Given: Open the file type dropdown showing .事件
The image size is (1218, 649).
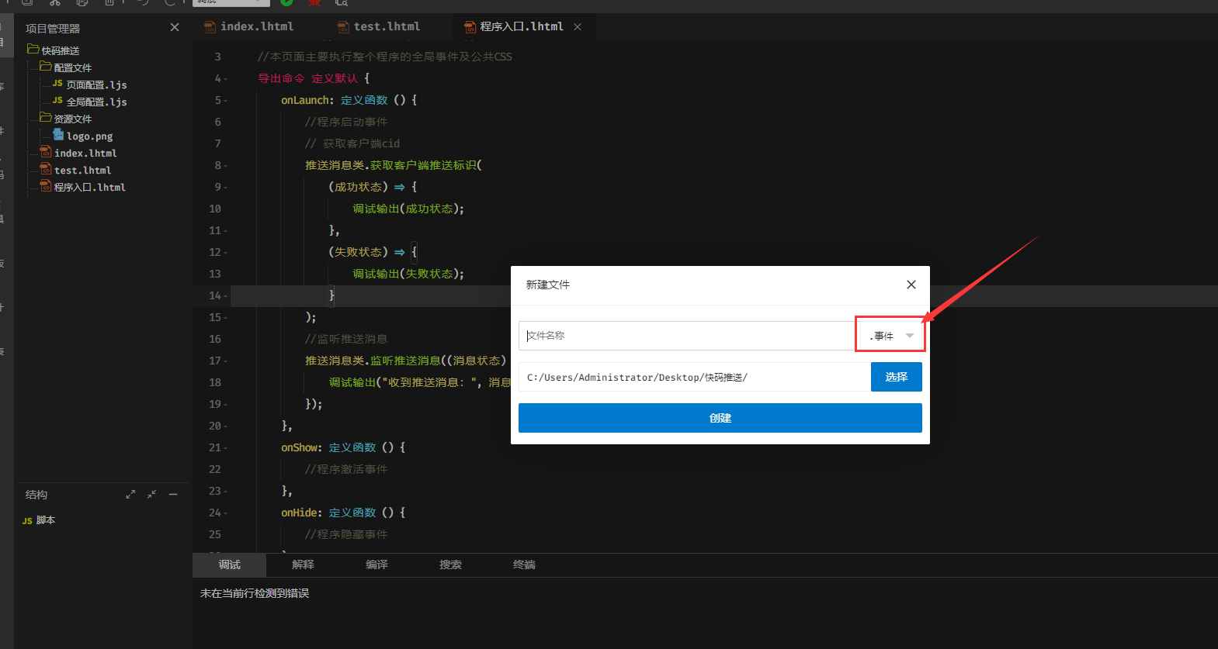Looking at the screenshot, I should pos(890,336).
